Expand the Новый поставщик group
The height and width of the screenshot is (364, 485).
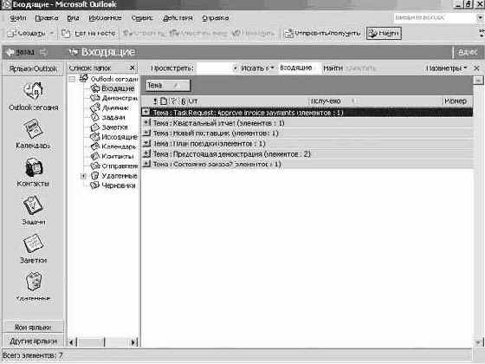146,133
